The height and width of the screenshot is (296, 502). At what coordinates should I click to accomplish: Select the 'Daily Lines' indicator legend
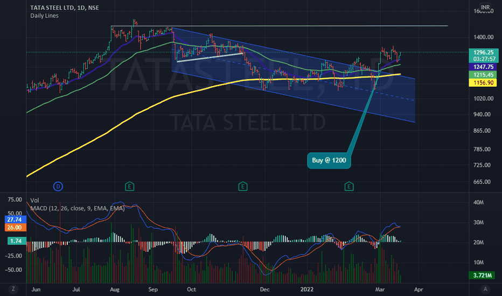point(44,16)
